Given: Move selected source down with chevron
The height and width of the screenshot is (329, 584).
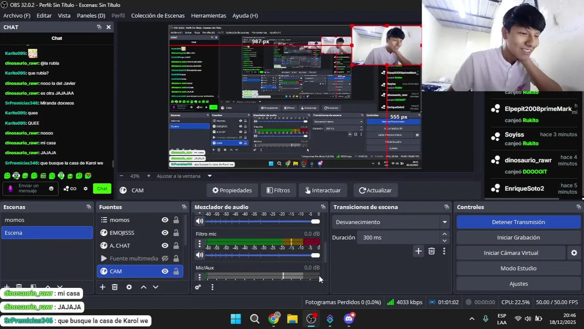Looking at the screenshot, I should [x=155, y=287].
